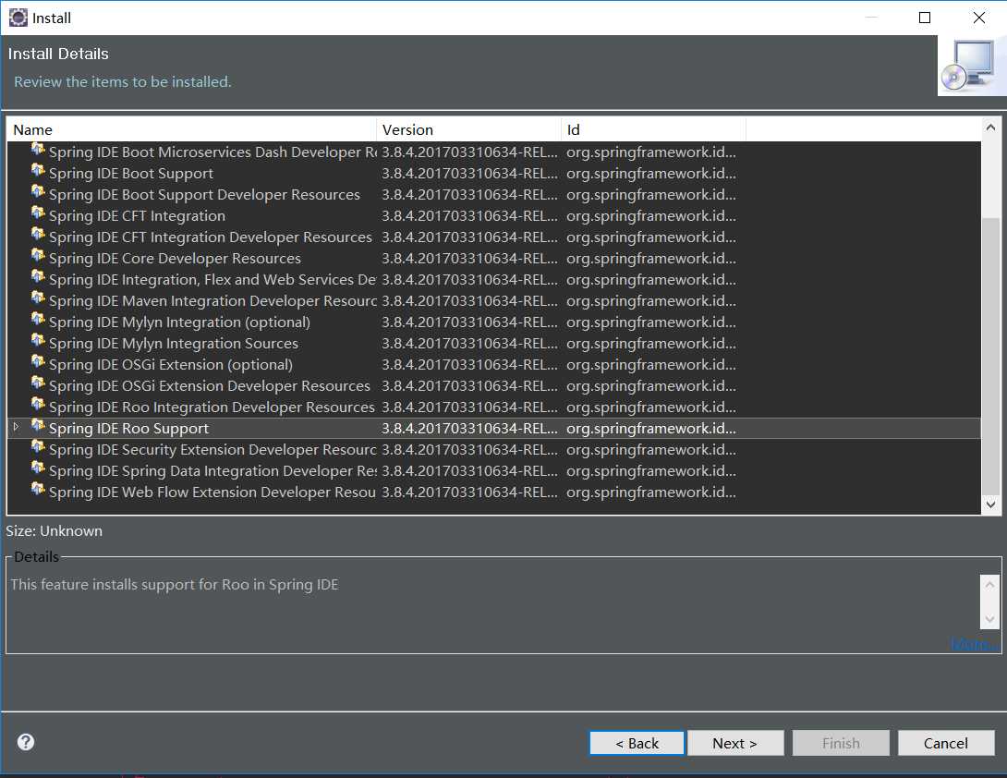The height and width of the screenshot is (778, 1007).
Task: Click feature icon of Spring IDE Boot Support row
Action: pyautogui.click(x=38, y=172)
